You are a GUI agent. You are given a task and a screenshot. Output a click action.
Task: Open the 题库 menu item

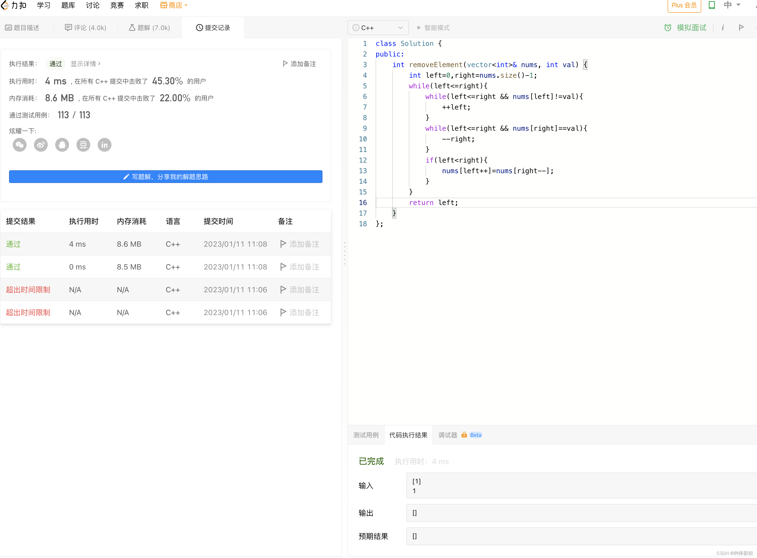click(x=68, y=5)
